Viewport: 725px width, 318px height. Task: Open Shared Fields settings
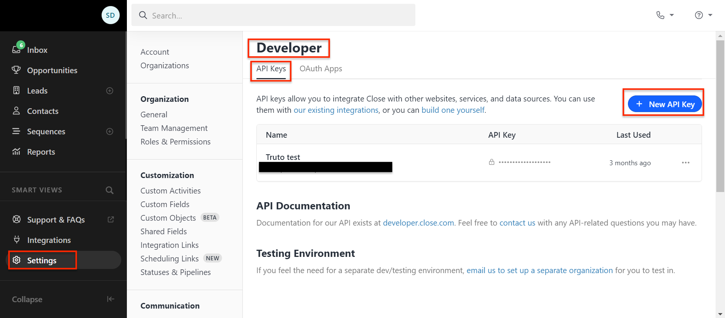164,232
